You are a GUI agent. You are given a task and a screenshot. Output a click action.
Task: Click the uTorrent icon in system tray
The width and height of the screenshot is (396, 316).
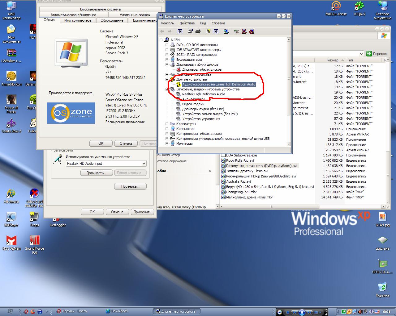343,312
